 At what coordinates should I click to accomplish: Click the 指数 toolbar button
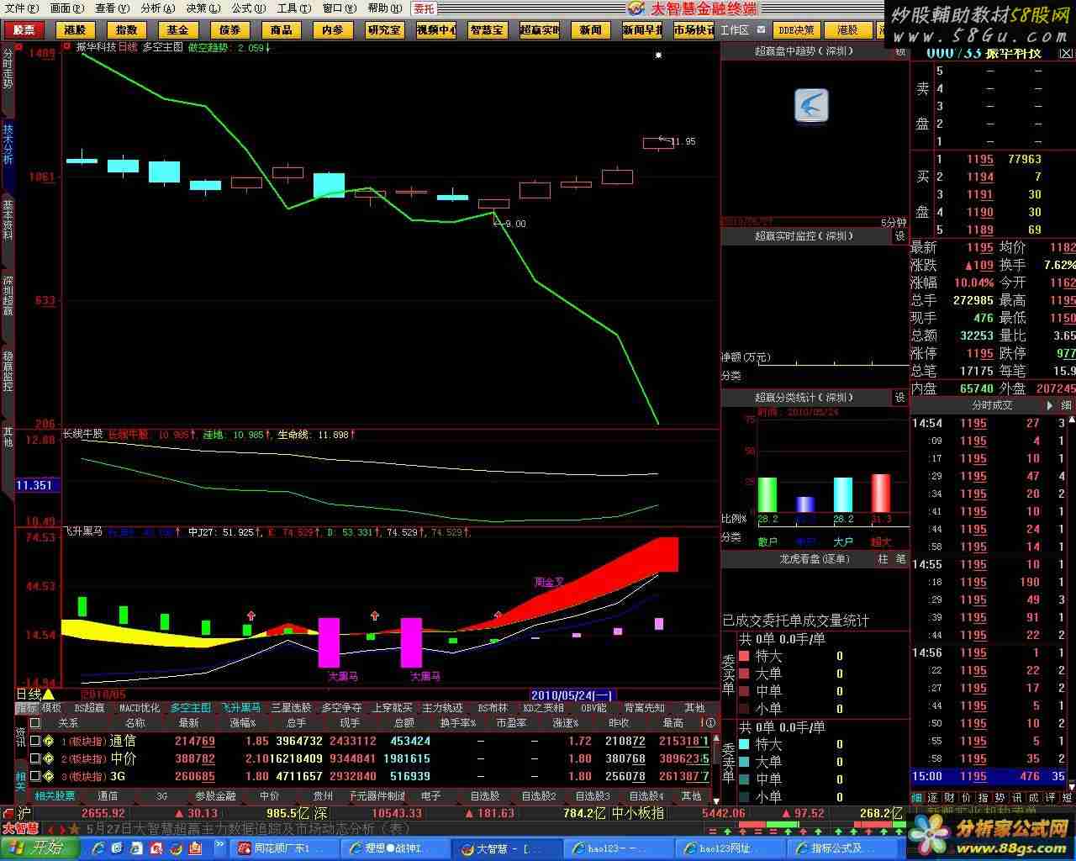127,30
